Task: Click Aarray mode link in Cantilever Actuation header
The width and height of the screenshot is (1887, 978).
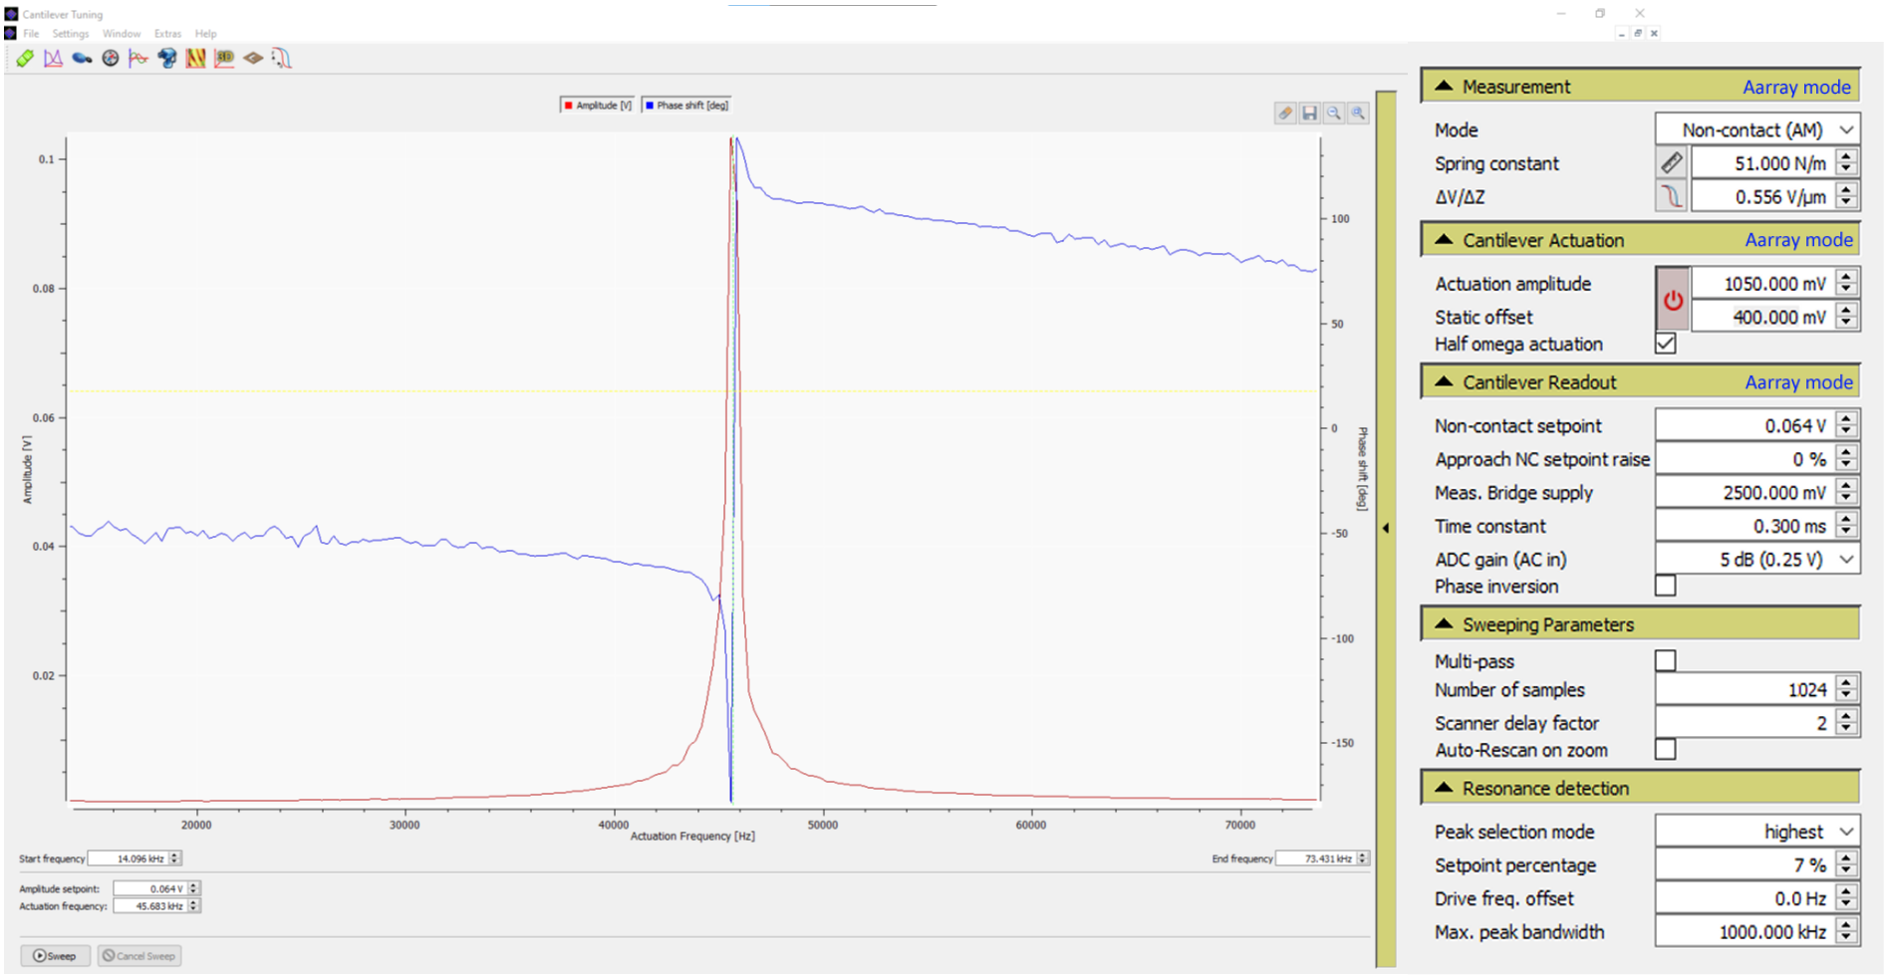Action: point(1799,240)
